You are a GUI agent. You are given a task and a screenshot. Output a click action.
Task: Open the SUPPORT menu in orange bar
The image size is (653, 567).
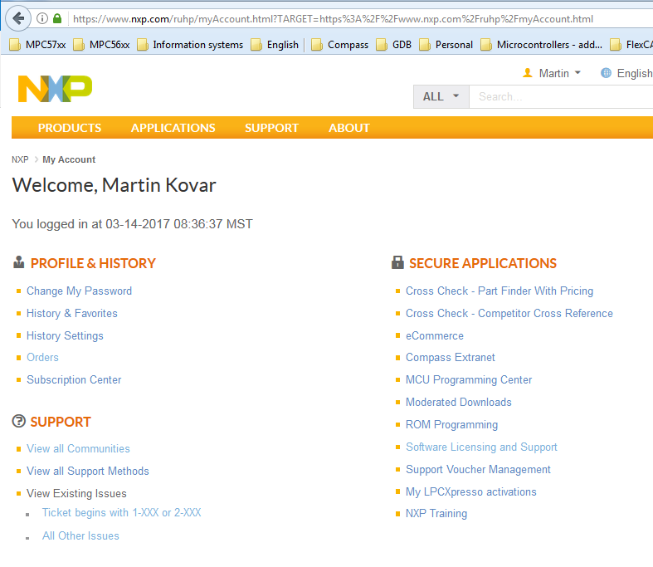tap(271, 128)
